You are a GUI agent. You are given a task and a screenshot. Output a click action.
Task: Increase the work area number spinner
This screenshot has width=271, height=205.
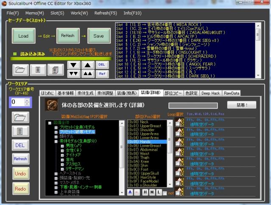tap(27, 100)
